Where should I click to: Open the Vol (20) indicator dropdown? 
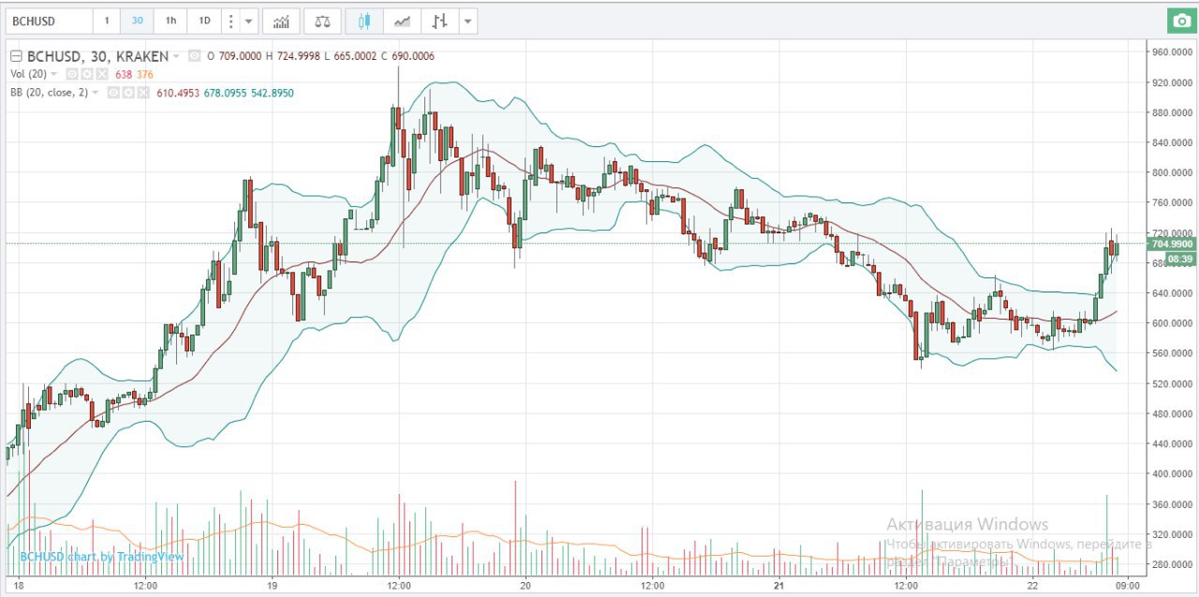tap(54, 74)
